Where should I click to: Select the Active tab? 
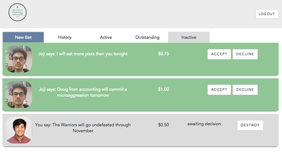(106, 37)
